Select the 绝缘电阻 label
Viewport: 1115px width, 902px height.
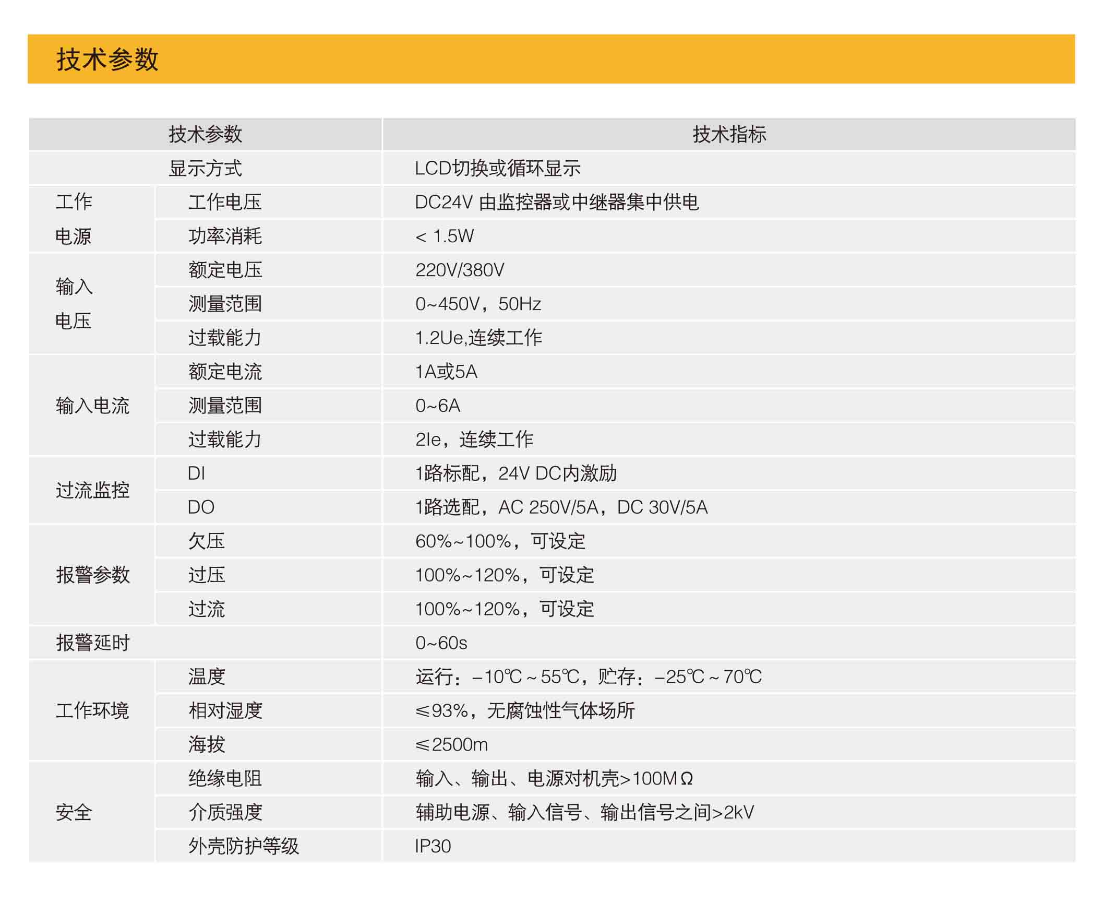point(225,778)
